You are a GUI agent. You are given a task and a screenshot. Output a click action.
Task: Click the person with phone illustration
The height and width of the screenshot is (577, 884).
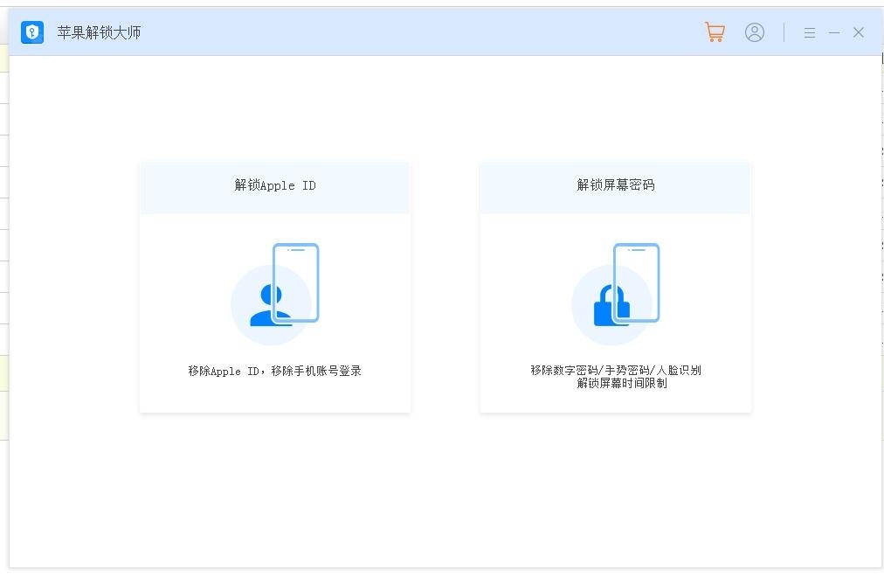click(275, 294)
